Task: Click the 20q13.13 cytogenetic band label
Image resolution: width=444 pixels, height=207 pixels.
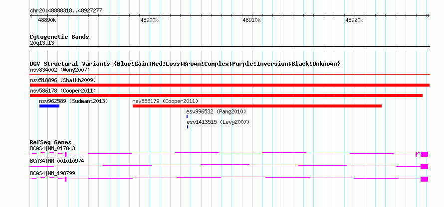Action: tap(42, 43)
